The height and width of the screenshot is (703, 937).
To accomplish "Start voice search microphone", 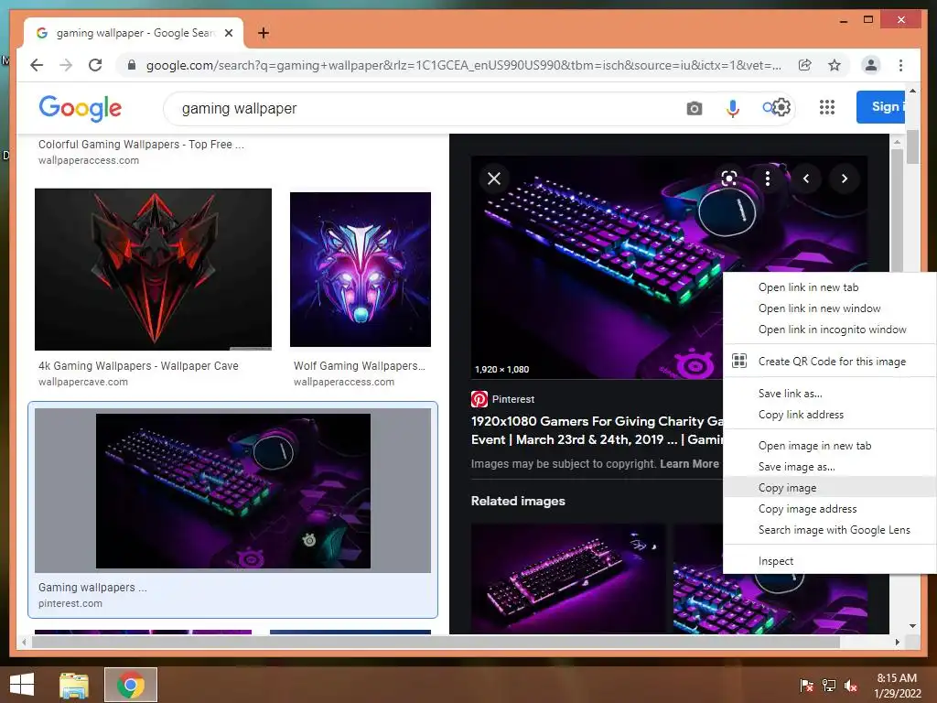I will coord(733,109).
